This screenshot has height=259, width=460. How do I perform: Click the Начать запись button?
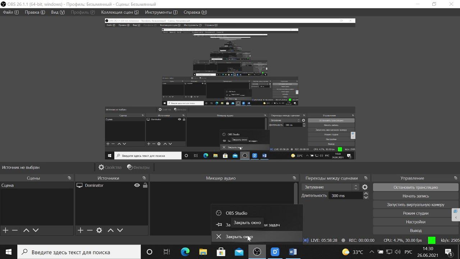(415, 196)
